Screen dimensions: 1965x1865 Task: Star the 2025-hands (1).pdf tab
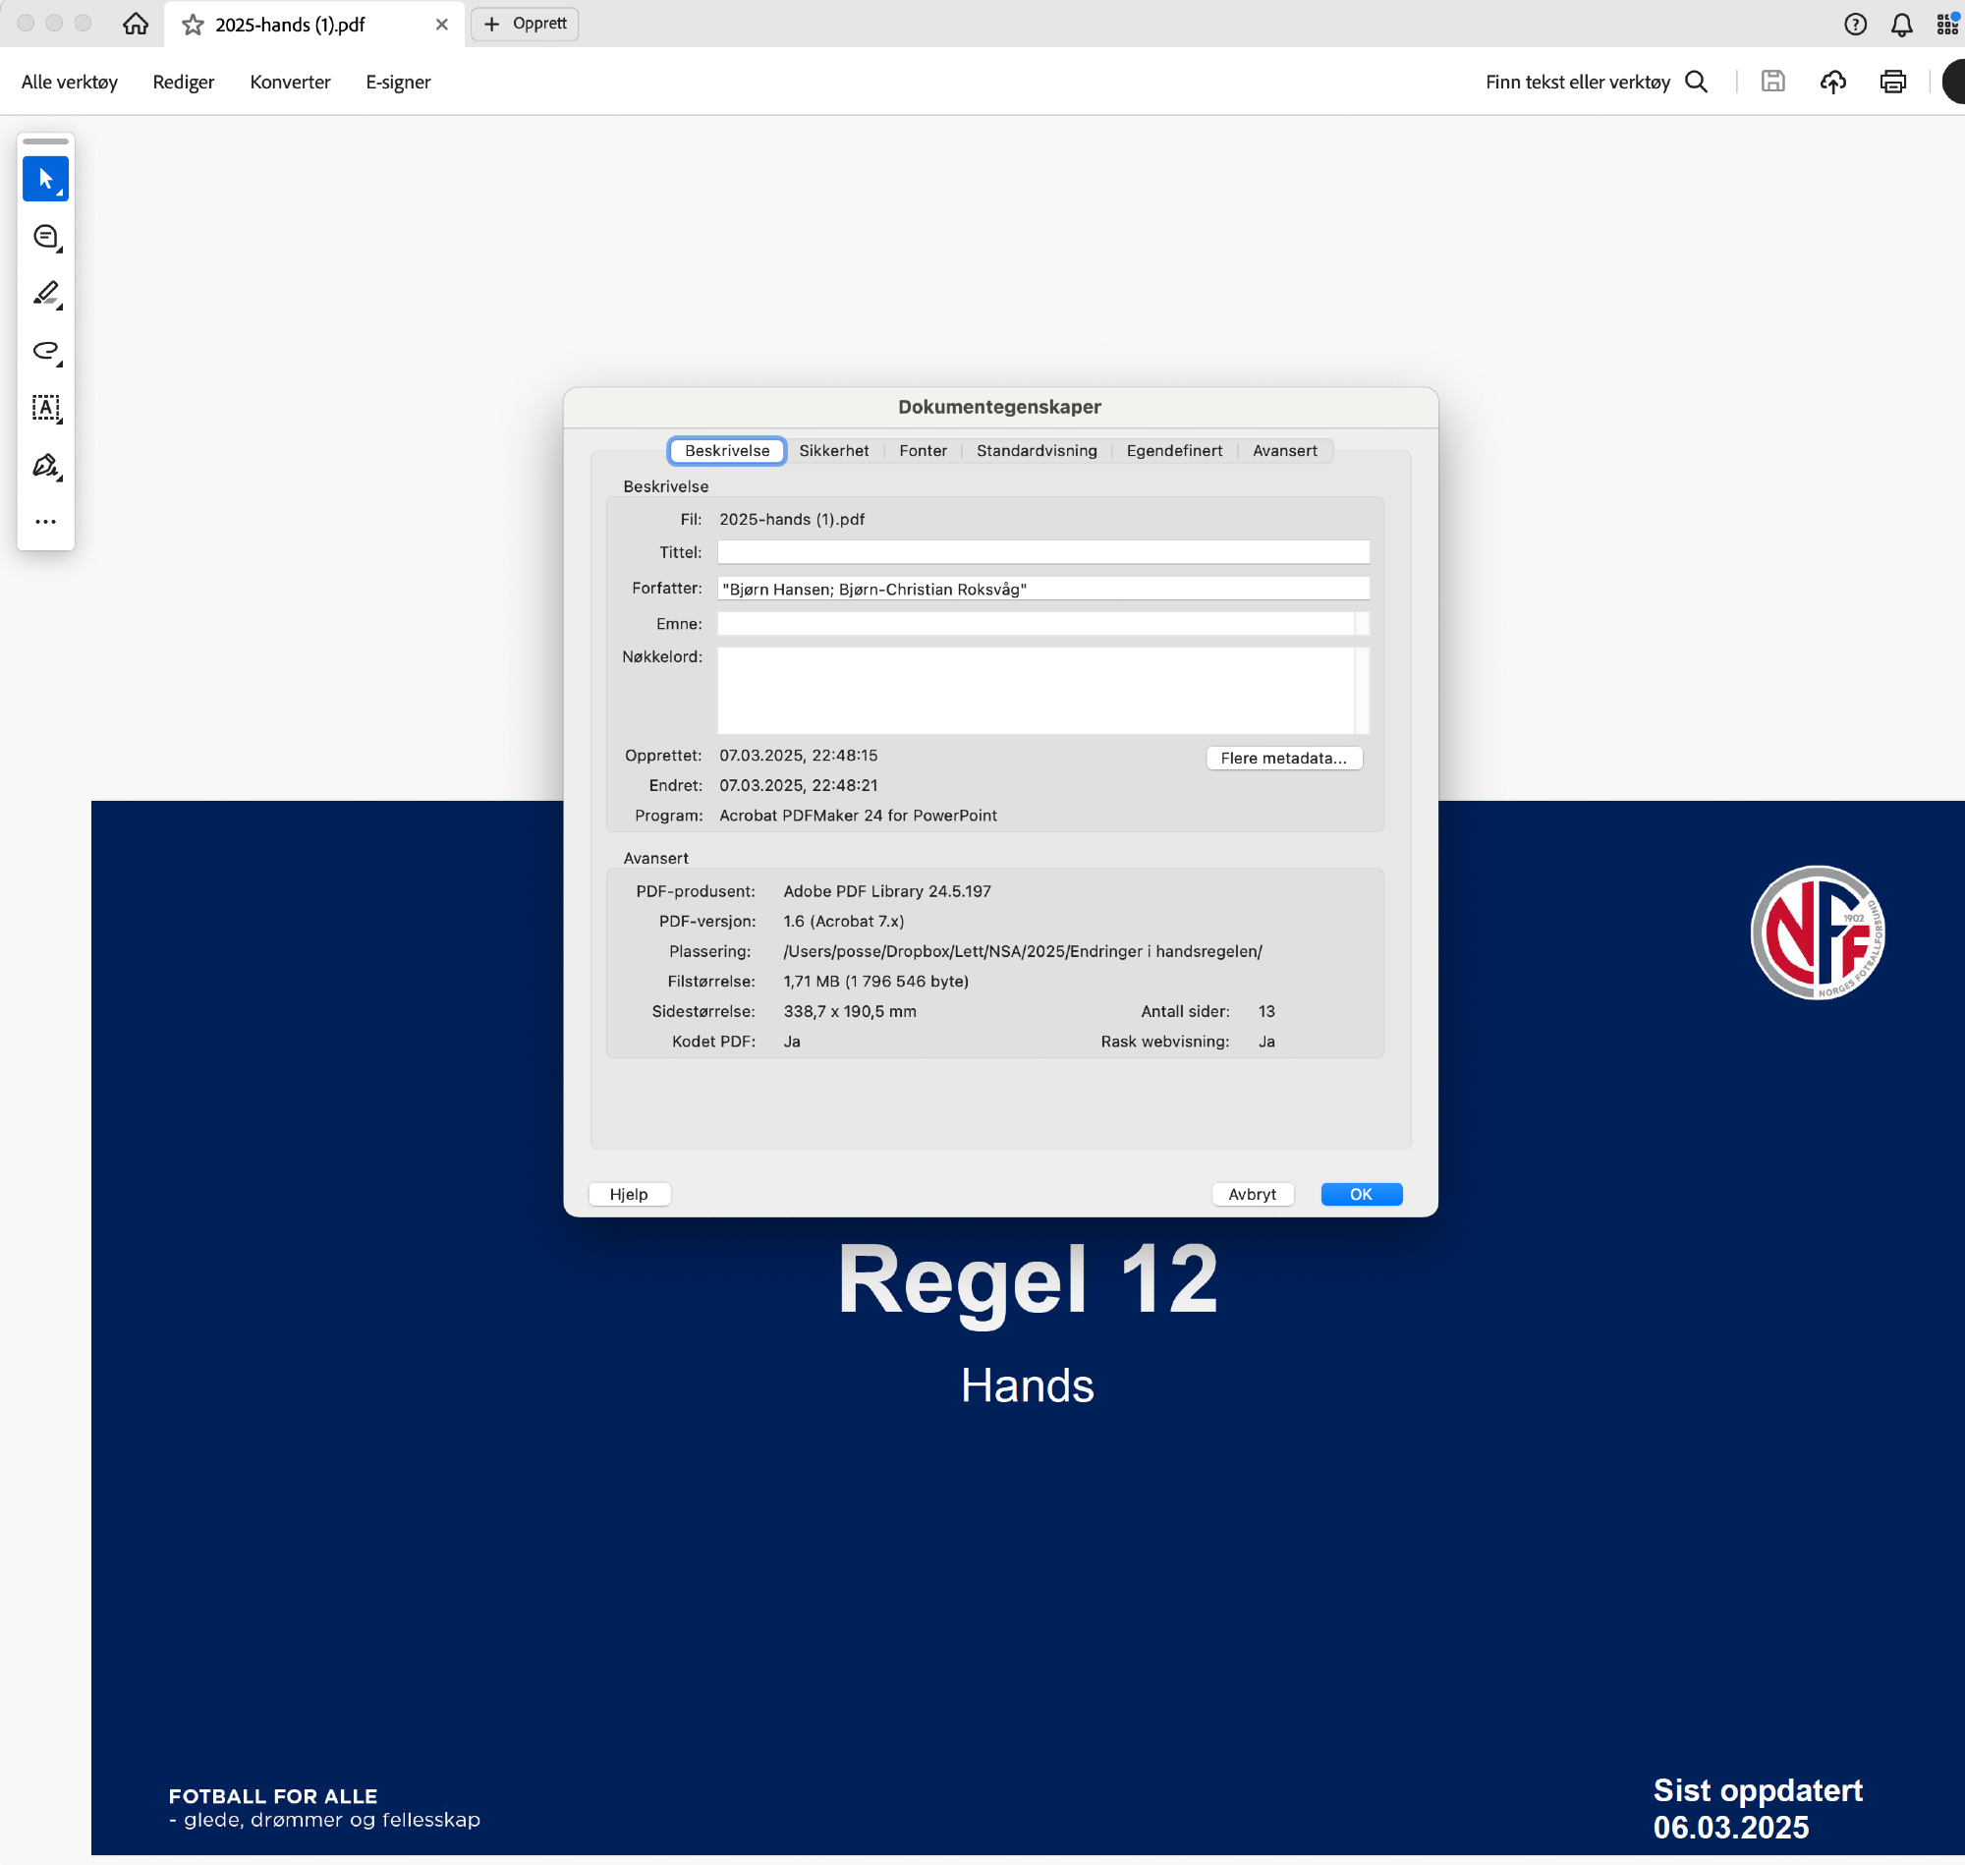tap(193, 25)
